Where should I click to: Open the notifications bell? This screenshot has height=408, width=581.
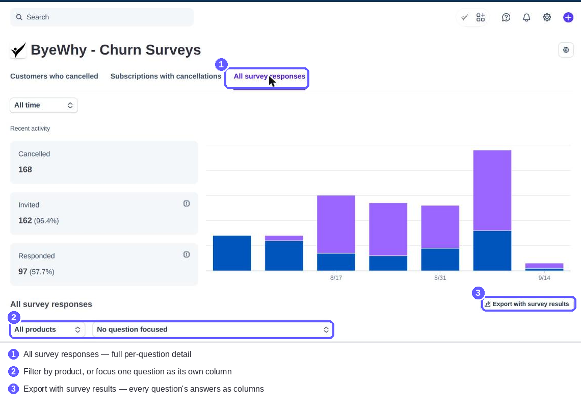pyautogui.click(x=526, y=17)
